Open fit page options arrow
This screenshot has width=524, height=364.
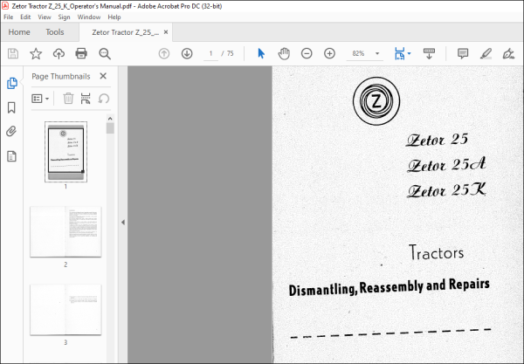[x=409, y=53]
